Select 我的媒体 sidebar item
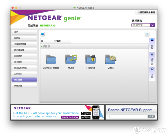The height and width of the screenshot is (135, 168). coord(24,80)
